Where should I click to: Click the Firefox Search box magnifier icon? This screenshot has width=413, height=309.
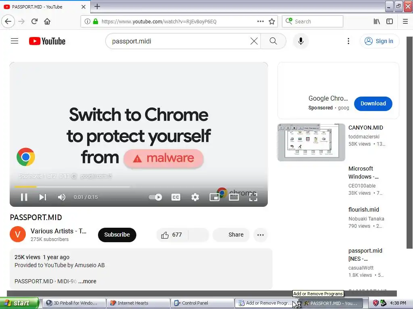tap(289, 21)
